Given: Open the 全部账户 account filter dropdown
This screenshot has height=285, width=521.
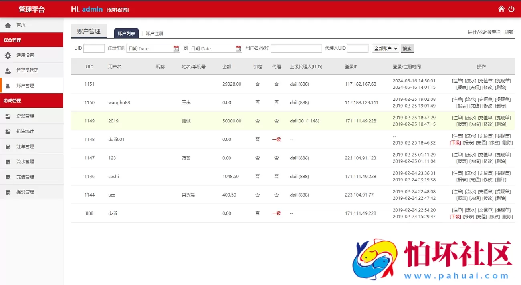Looking at the screenshot, I should [x=386, y=48].
